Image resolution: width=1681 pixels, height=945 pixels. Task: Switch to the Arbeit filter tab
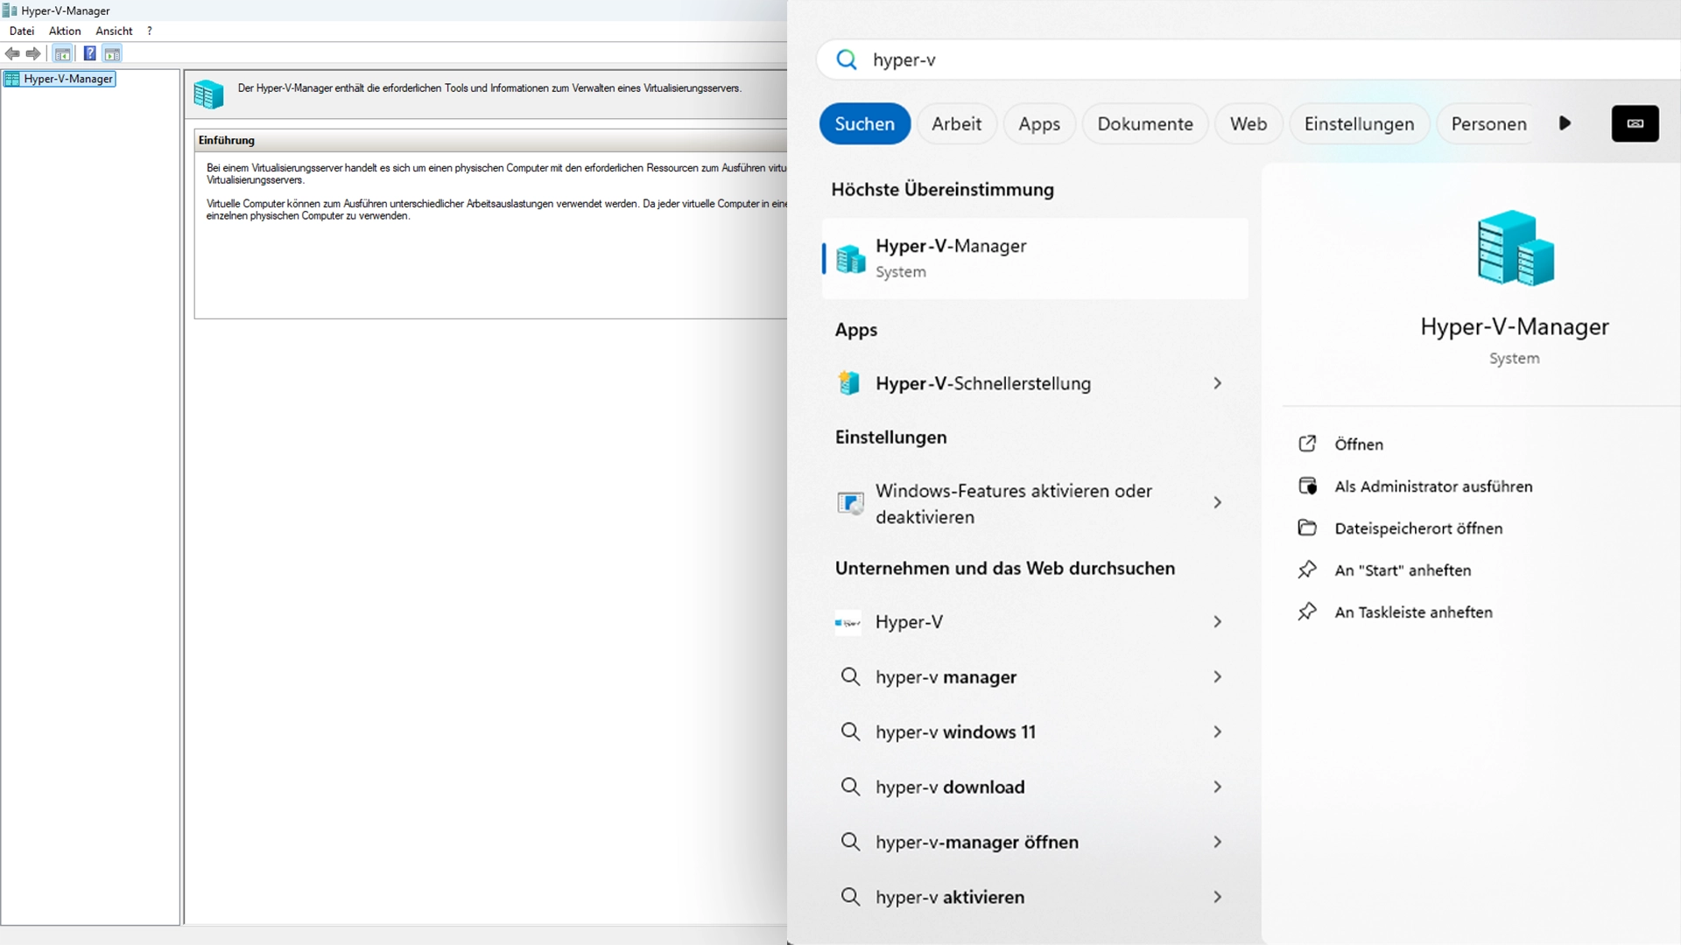click(956, 123)
